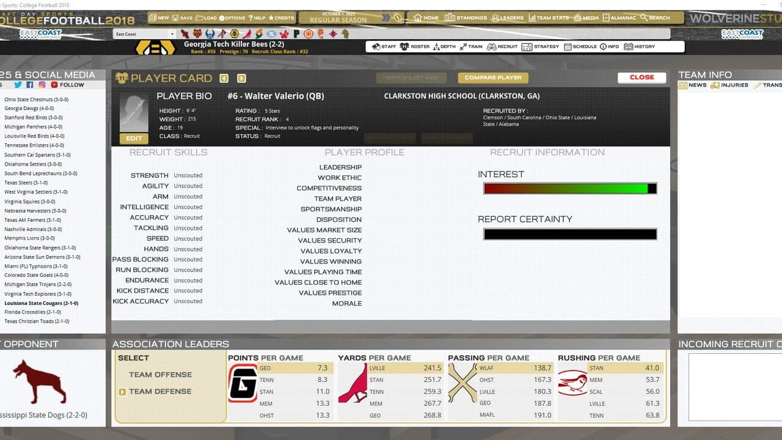Open the Standings page
This screenshot has width=782, height=440.
point(466,18)
